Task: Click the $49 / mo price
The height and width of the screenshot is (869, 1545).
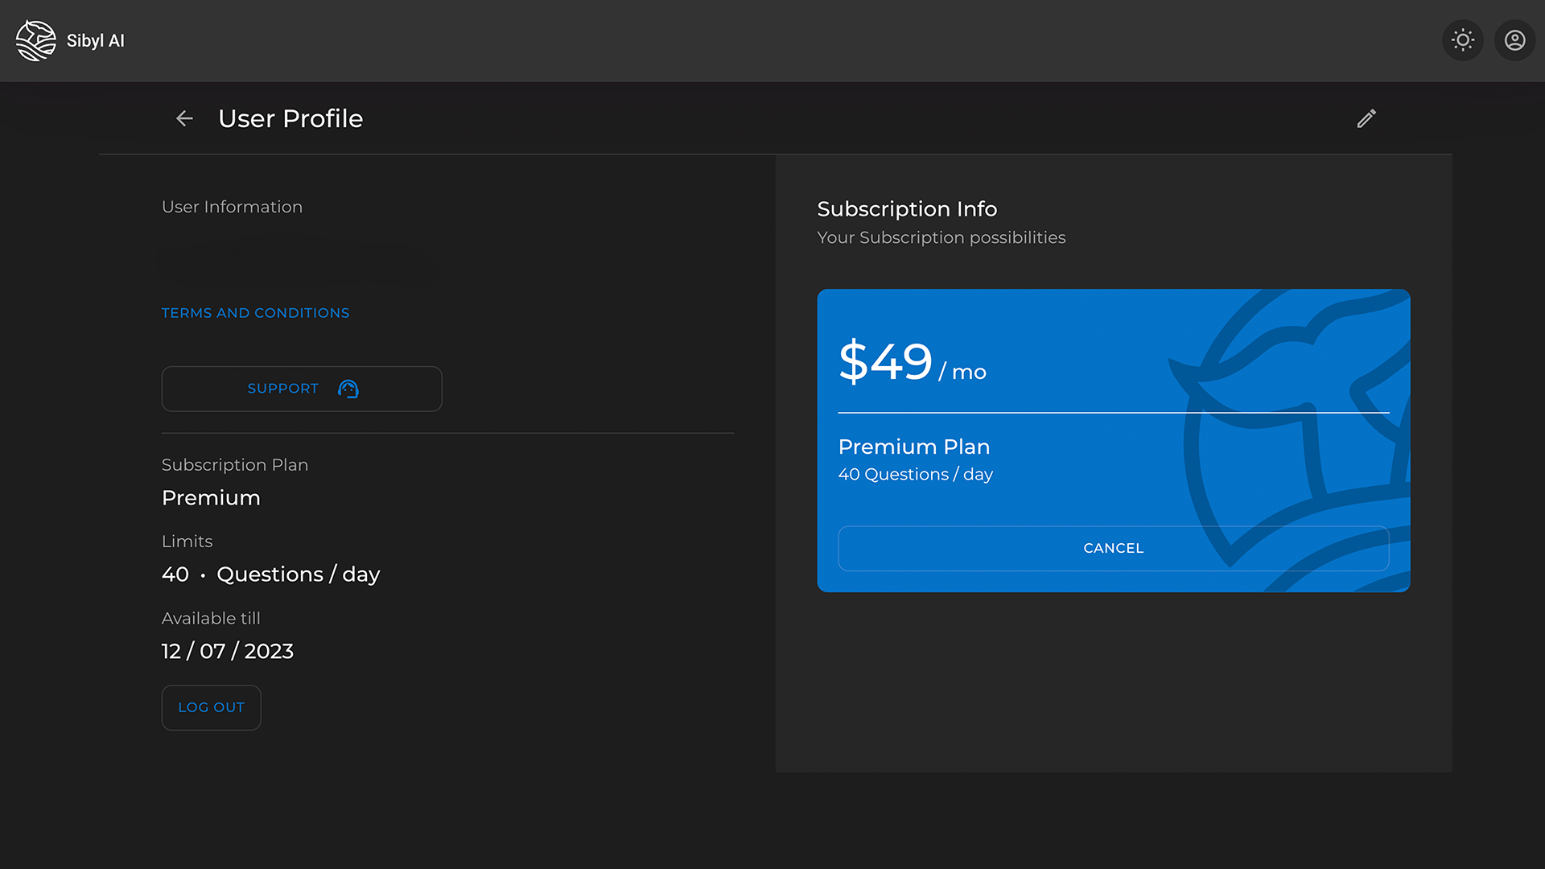Action: (912, 362)
